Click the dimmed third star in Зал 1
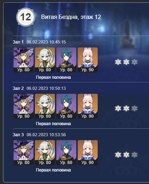This screenshot has height=184, width=149. tap(134, 62)
